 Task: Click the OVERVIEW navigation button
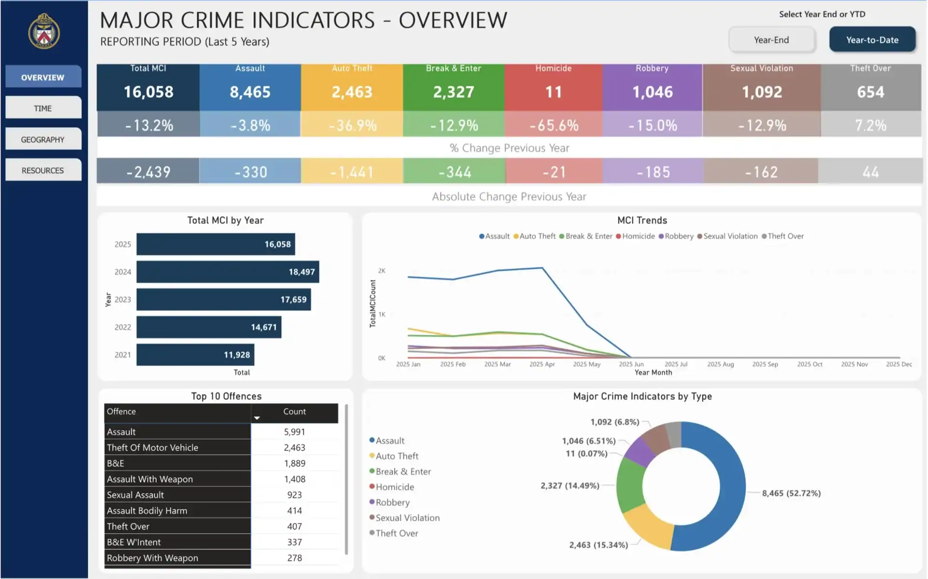tap(43, 77)
